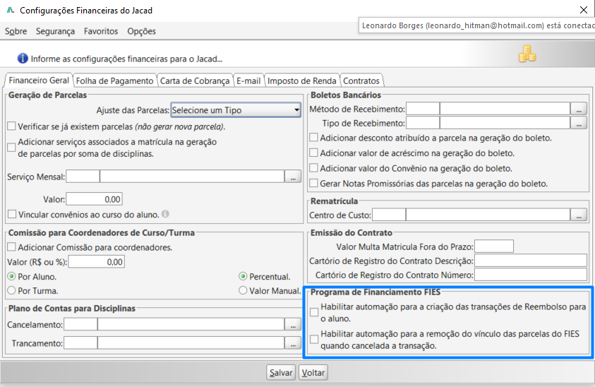
Task: Open lookup for Serviço Mensal
Action: pyautogui.click(x=293, y=177)
